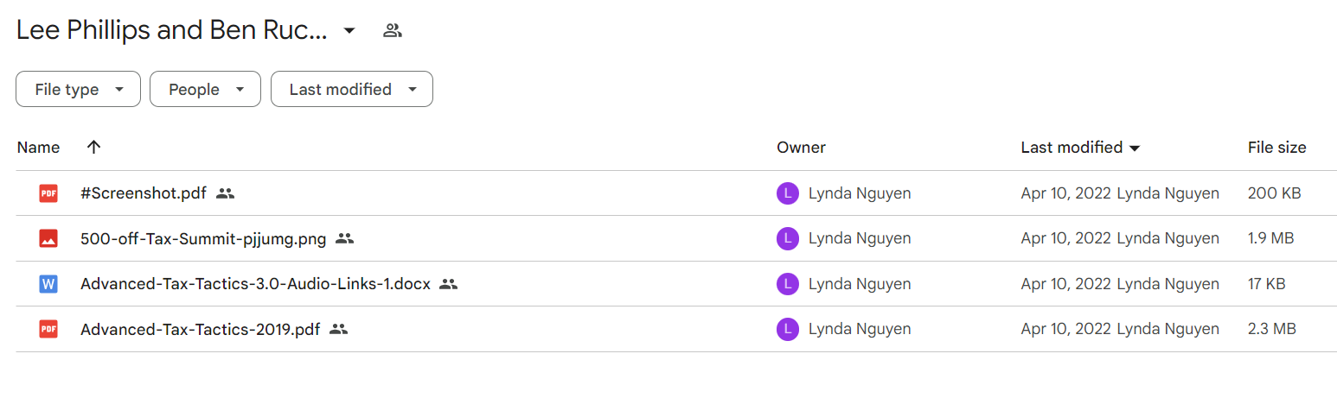This screenshot has width=1337, height=398.
Task: Open the file Advanced-Tax-Tactics-2019.pdf
Action: pyautogui.click(x=200, y=329)
